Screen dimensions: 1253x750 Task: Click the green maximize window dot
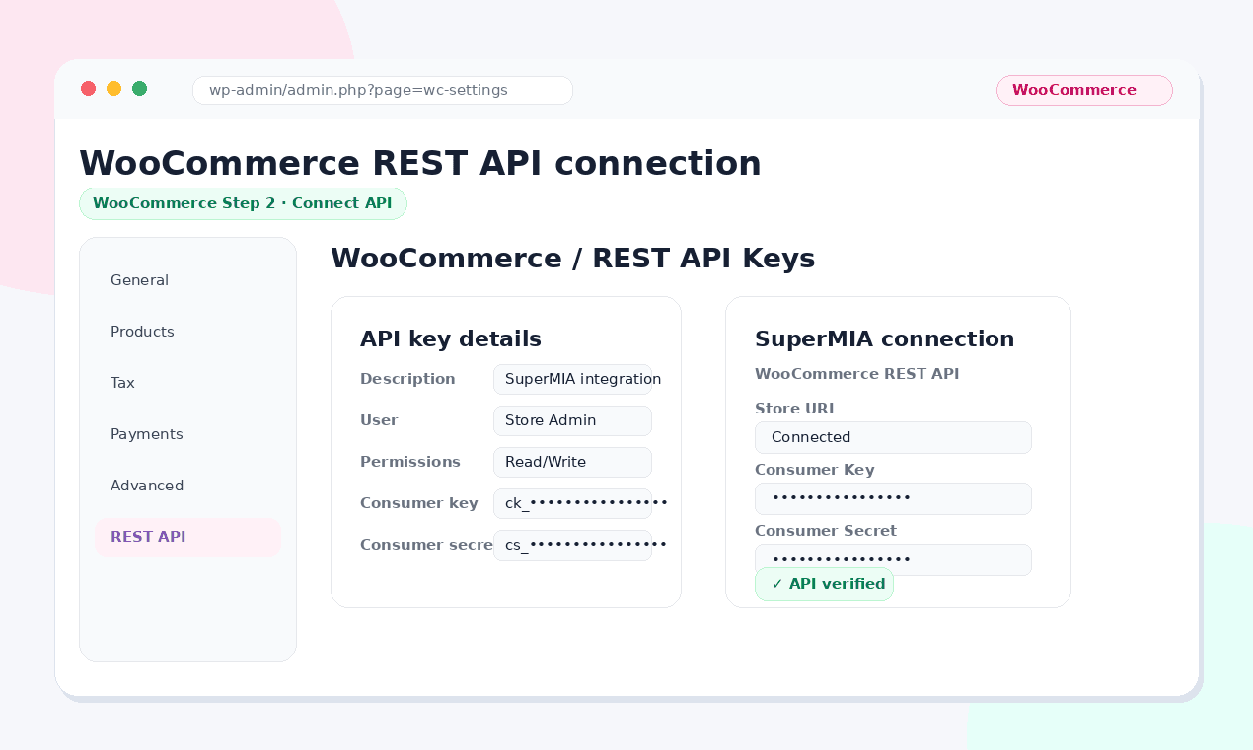tap(139, 89)
